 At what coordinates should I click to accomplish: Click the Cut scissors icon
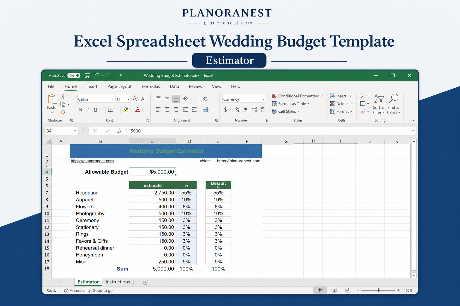[63, 96]
